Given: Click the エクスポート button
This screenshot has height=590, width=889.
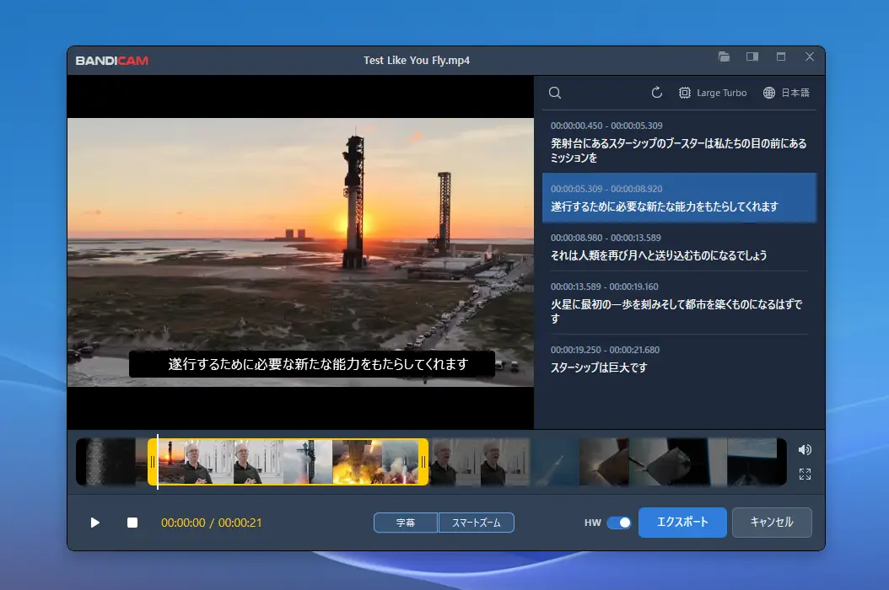Looking at the screenshot, I should [x=682, y=522].
